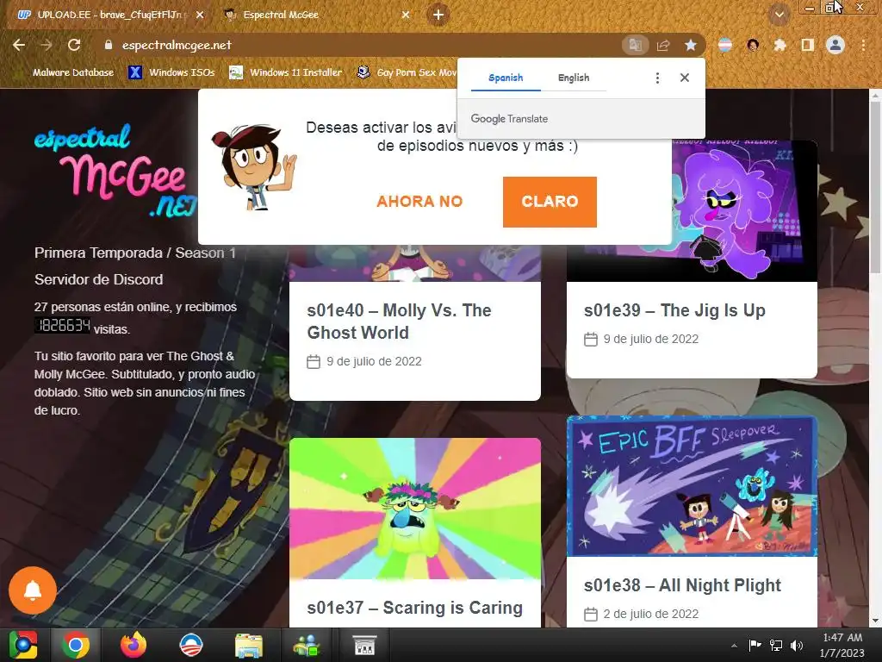Viewport: 882px width, 662px height.
Task: Click the Google Translate icon in address bar
Action: (x=635, y=45)
